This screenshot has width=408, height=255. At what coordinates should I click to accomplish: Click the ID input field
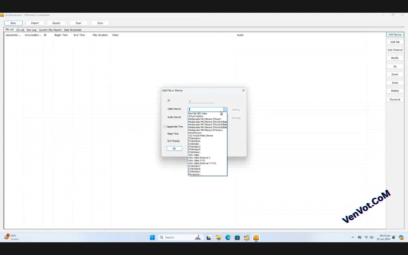[x=201, y=101]
